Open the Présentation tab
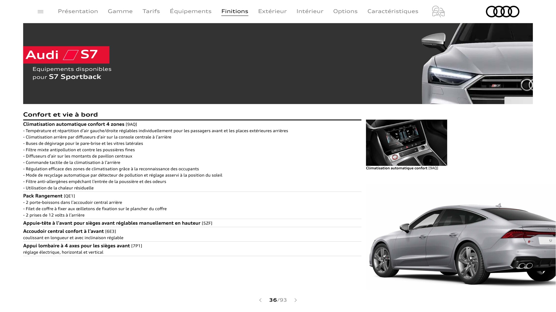The height and width of the screenshot is (312, 556). [x=78, y=11]
